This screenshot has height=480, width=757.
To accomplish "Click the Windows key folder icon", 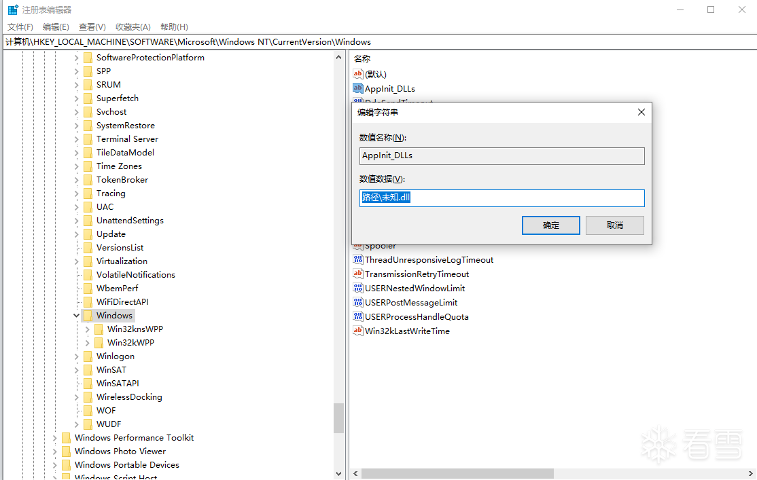I will (88, 316).
